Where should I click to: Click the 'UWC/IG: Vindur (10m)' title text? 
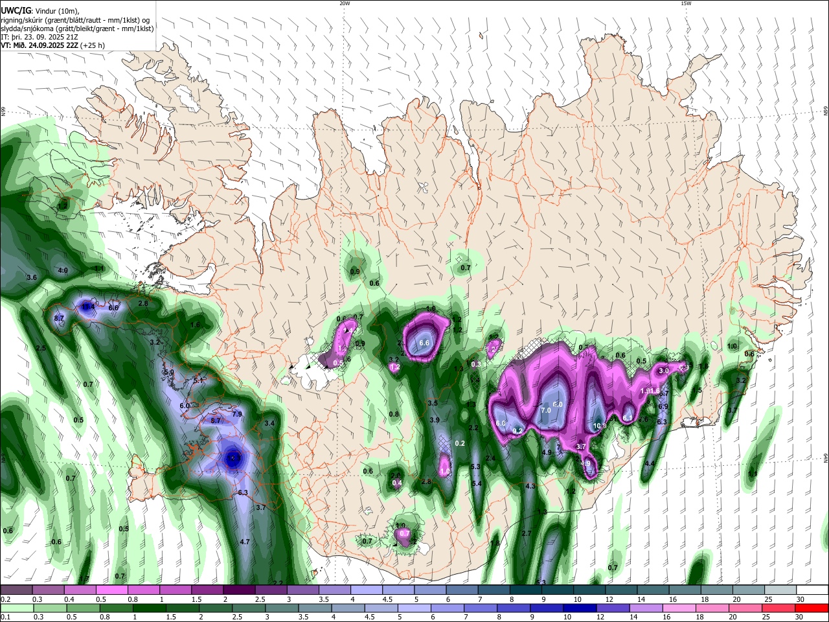pyautogui.click(x=40, y=10)
